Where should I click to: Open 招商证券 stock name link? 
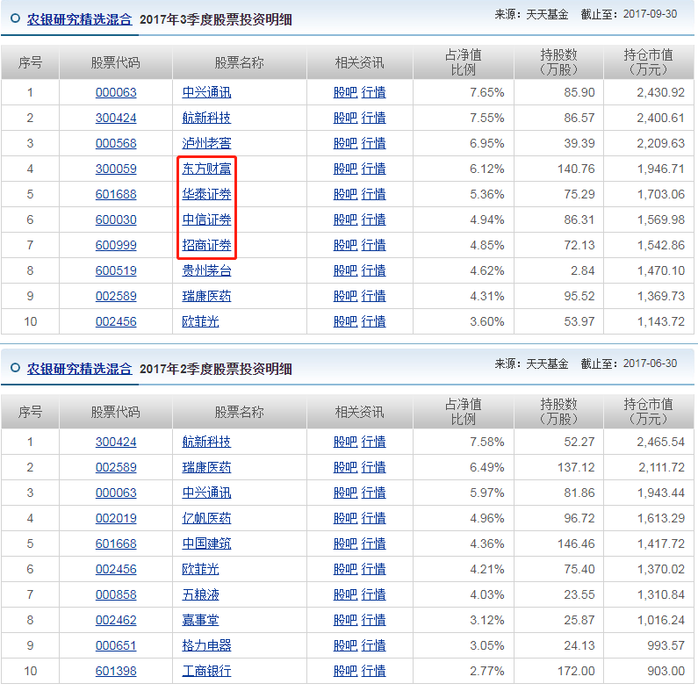pos(206,245)
